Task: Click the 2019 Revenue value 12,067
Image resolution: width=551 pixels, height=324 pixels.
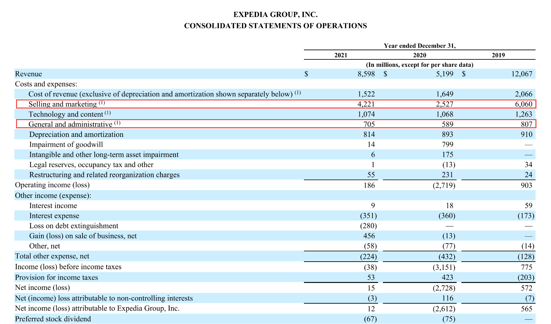Action: [x=521, y=74]
